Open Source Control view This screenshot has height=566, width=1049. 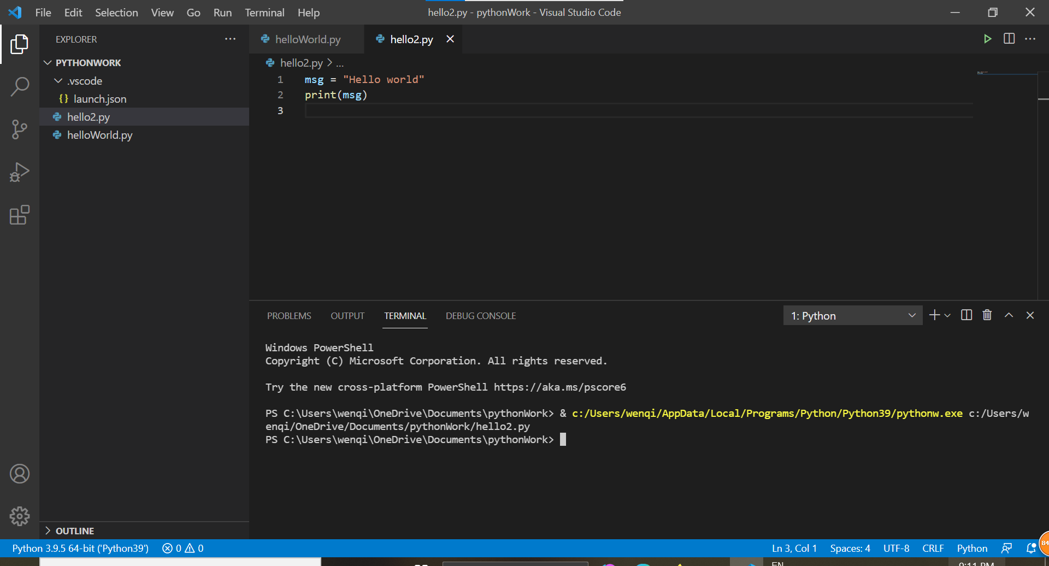pos(20,129)
